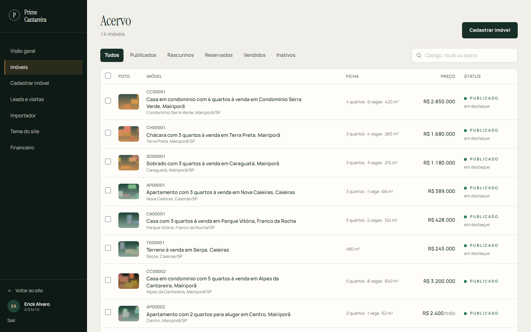This screenshot has width=531, height=332.
Task: Click the price R$ 428.000
Action: pos(441,220)
